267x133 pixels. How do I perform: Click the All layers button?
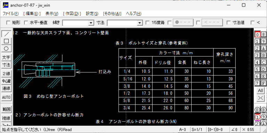(x=260, y=90)
